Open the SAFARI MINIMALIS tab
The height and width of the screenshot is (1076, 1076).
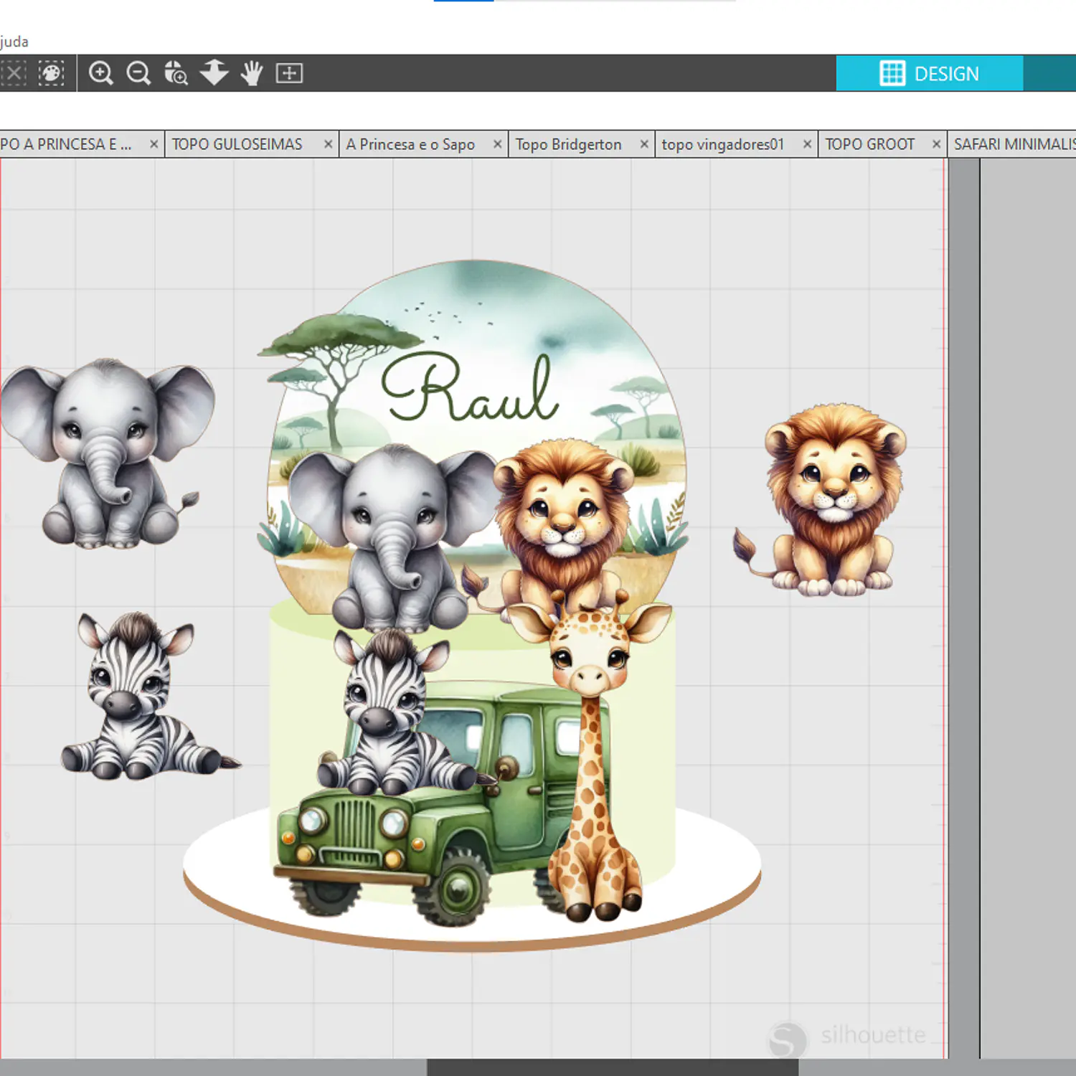(1014, 144)
